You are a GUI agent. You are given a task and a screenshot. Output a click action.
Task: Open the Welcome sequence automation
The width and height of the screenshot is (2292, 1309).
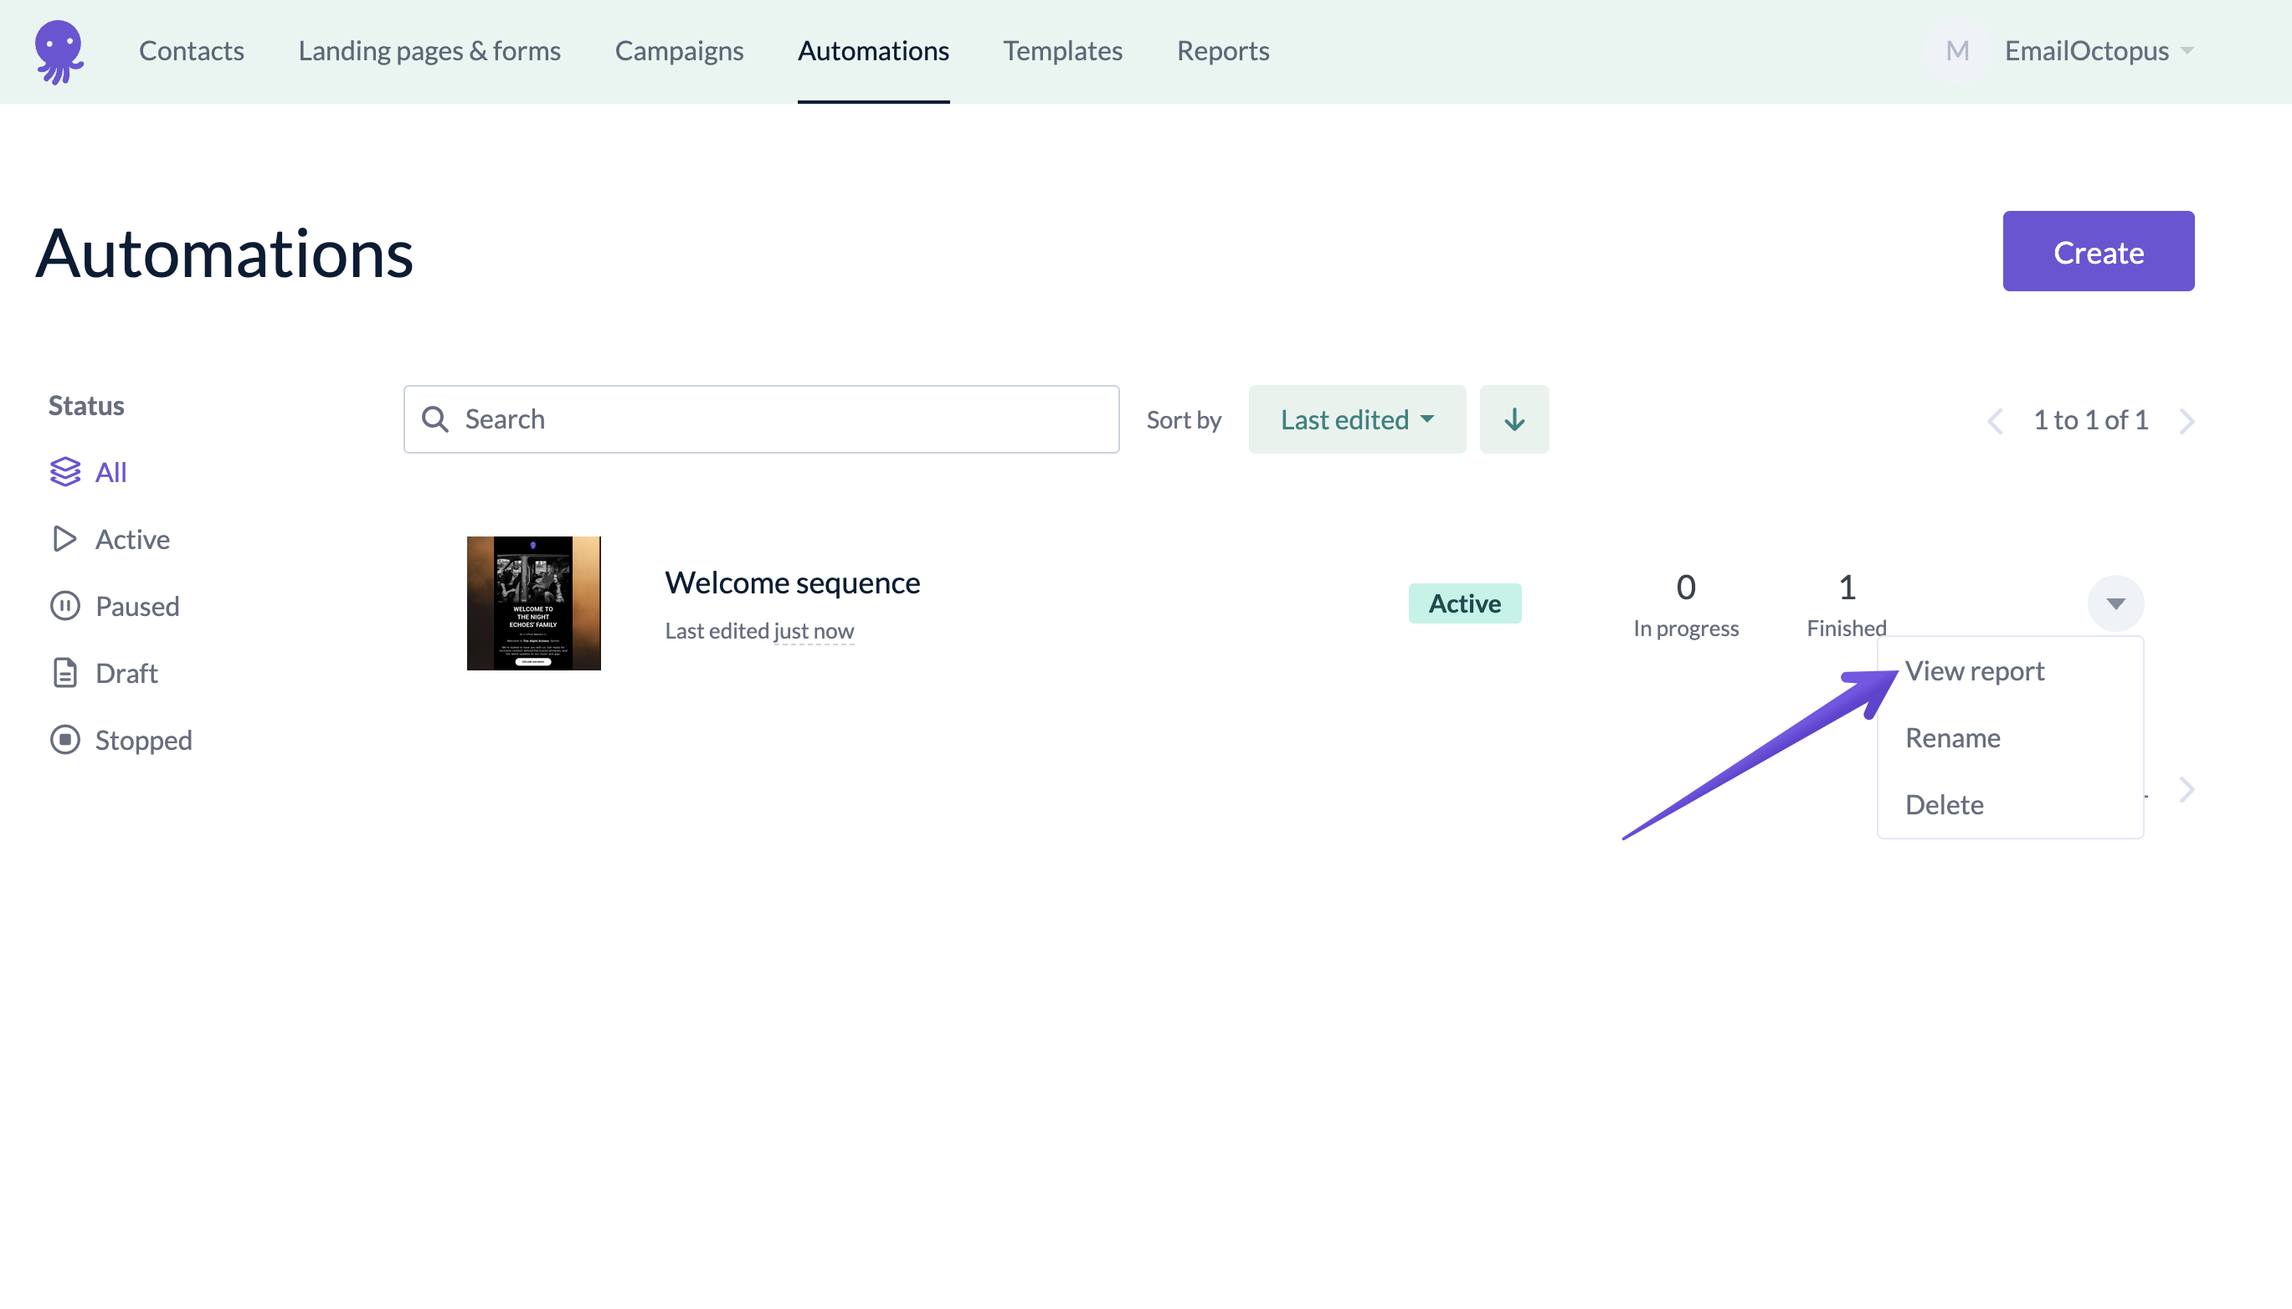click(x=792, y=583)
